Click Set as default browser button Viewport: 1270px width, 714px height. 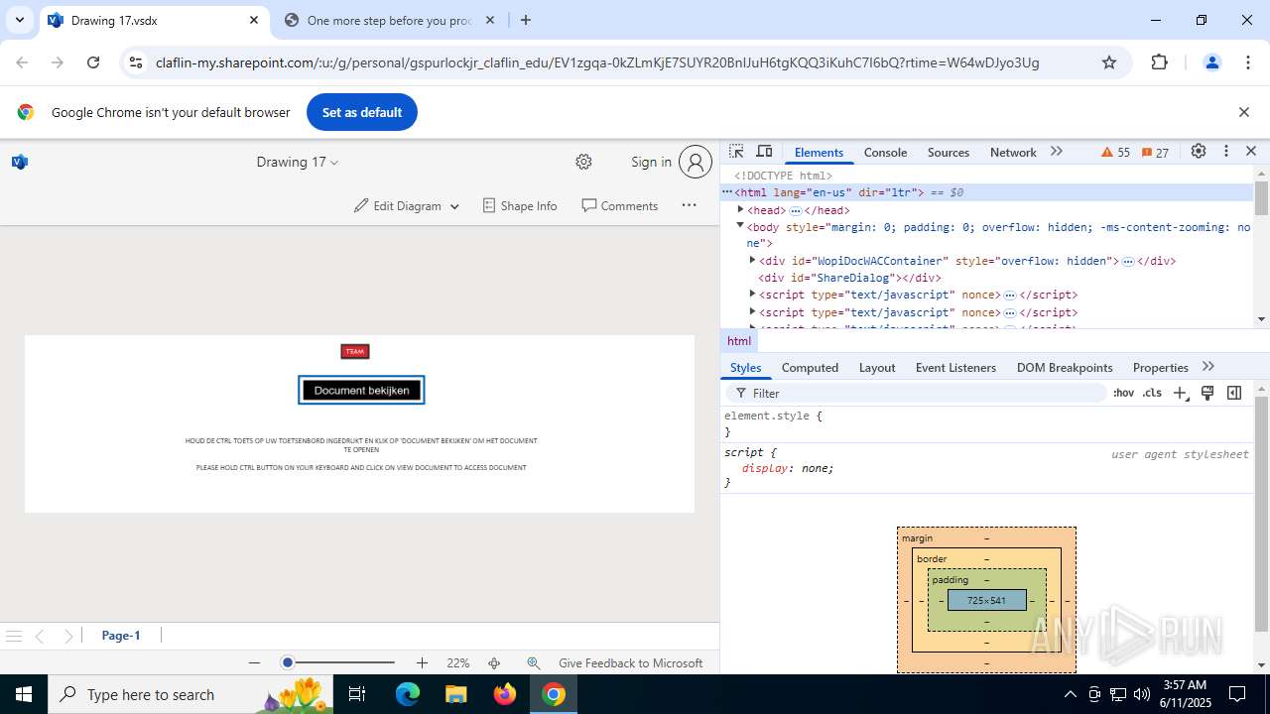coord(362,112)
